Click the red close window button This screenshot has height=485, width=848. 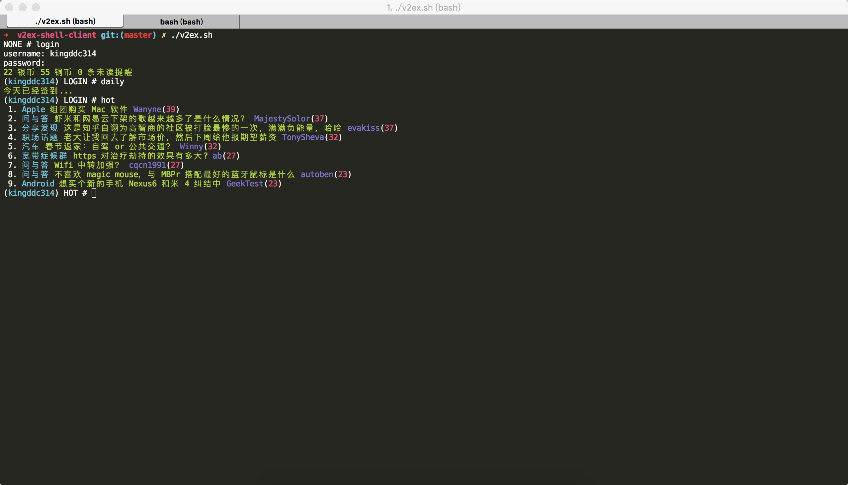click(9, 7)
